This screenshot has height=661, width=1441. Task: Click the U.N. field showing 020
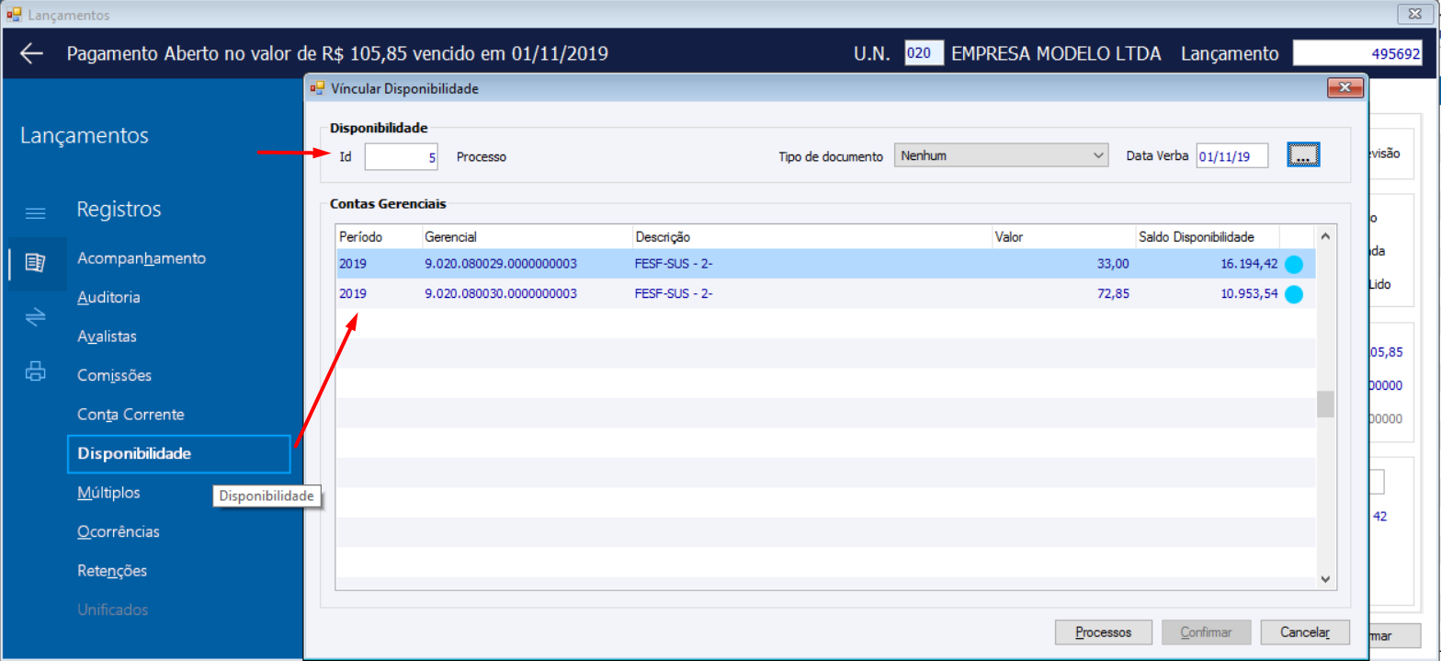coord(924,53)
